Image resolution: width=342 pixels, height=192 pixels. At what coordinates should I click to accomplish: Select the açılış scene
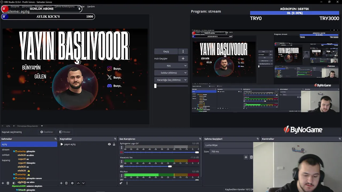[x=29, y=144]
